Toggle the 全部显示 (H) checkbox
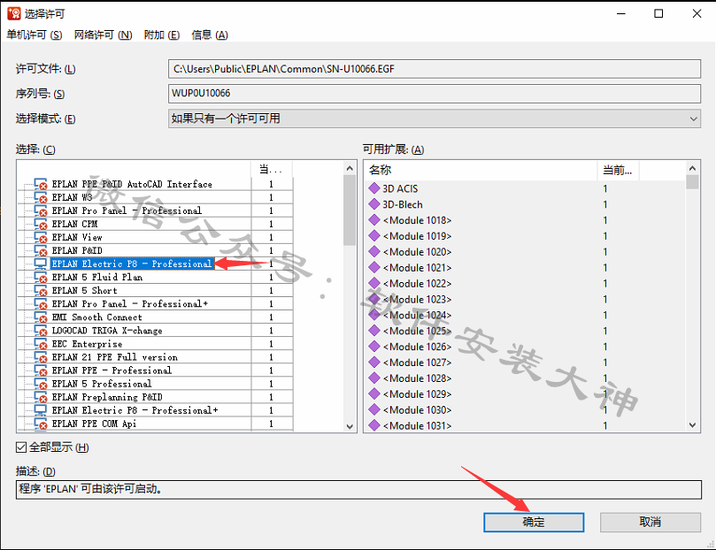 point(21,447)
